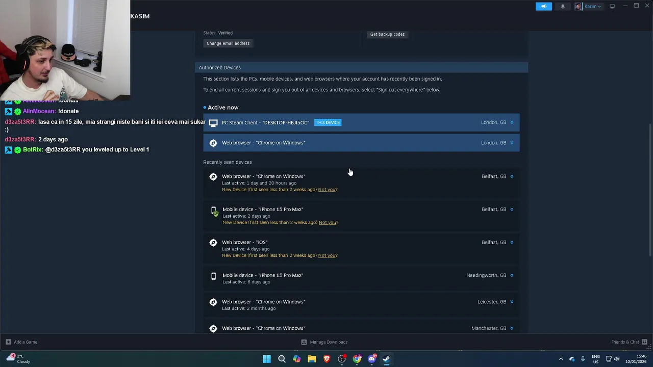653x367 pixels.
Task: Open File Explorer from the taskbar
Action: pyautogui.click(x=312, y=359)
